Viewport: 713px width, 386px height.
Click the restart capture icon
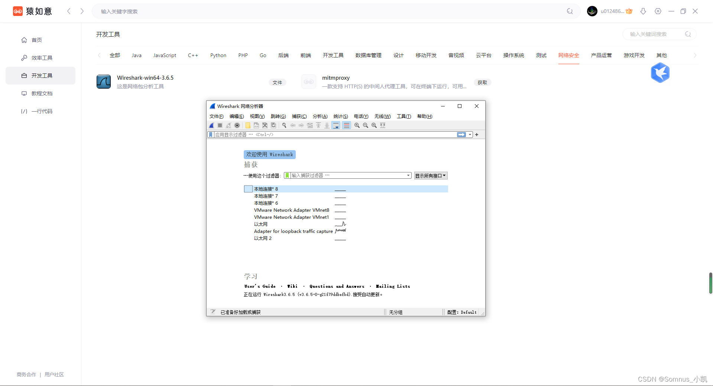pos(229,125)
